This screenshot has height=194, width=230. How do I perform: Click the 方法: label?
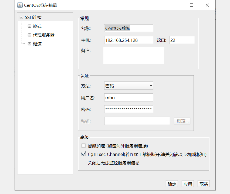point(86,86)
